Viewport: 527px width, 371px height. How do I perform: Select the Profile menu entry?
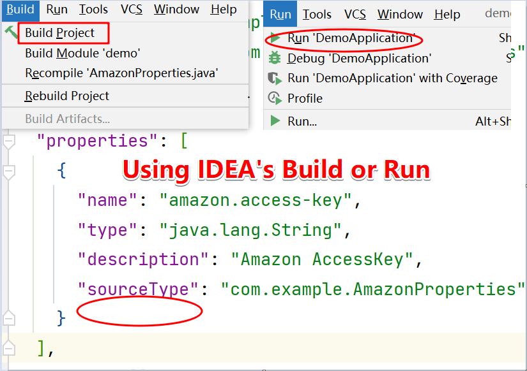pyautogui.click(x=305, y=98)
